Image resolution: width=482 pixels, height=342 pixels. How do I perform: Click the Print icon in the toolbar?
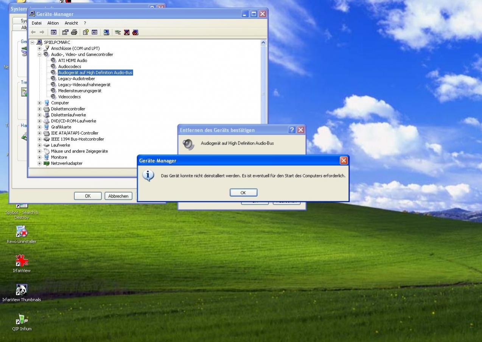(x=74, y=32)
